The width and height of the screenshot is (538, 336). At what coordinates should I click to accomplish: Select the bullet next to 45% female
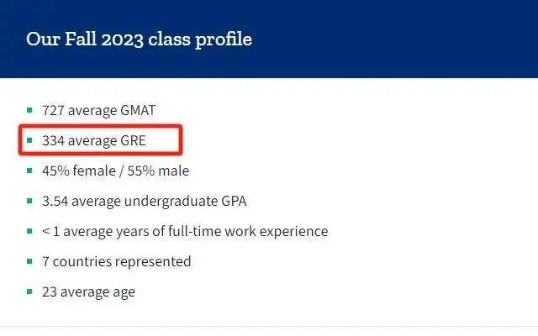pyautogui.click(x=29, y=171)
